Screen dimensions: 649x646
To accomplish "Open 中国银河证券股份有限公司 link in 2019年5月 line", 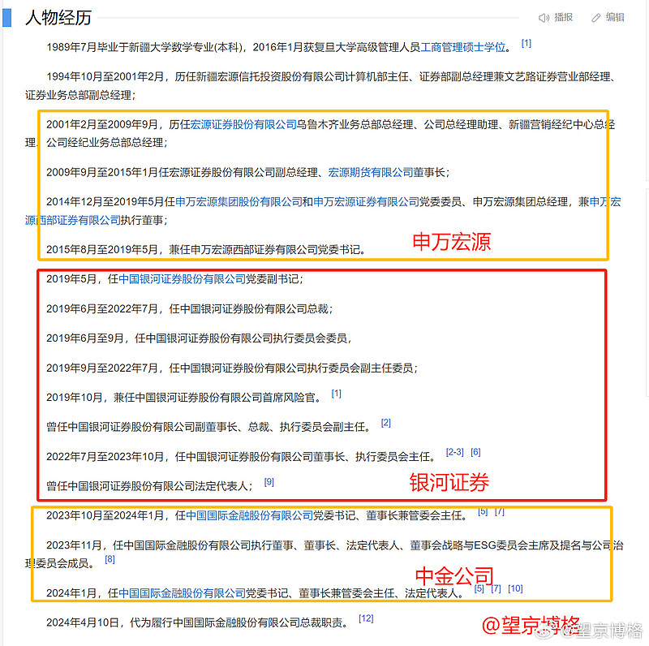I will click(182, 279).
